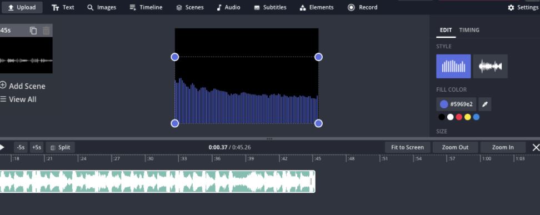
Task: Click Add Scene
Action: pos(23,86)
